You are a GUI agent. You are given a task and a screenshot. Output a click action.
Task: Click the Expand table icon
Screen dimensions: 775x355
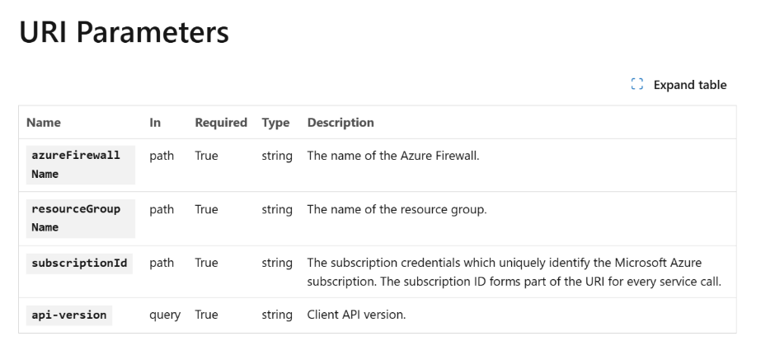(637, 85)
